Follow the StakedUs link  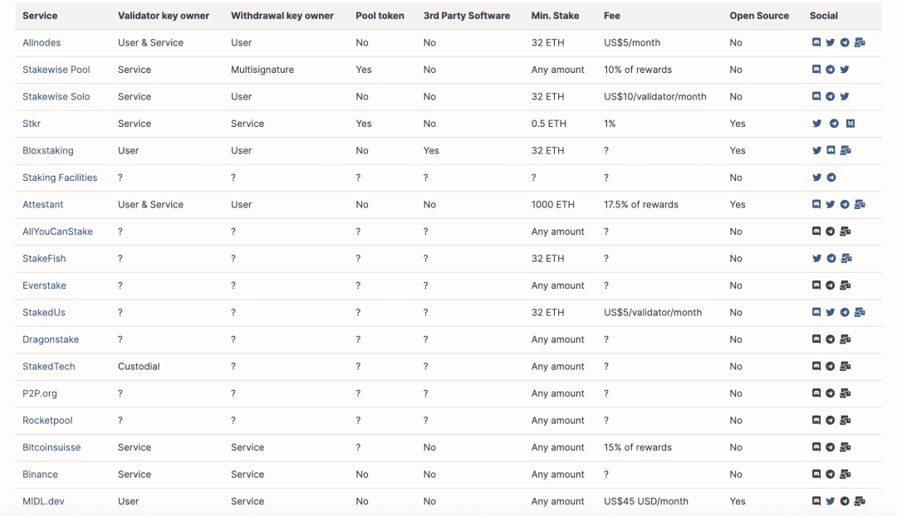(x=43, y=312)
